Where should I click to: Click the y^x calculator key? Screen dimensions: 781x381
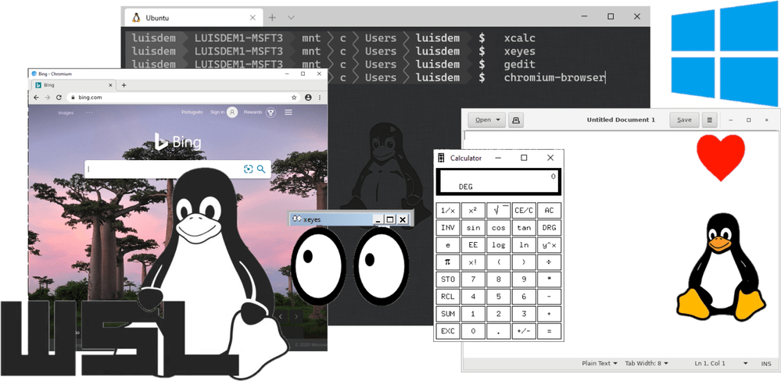(x=550, y=244)
